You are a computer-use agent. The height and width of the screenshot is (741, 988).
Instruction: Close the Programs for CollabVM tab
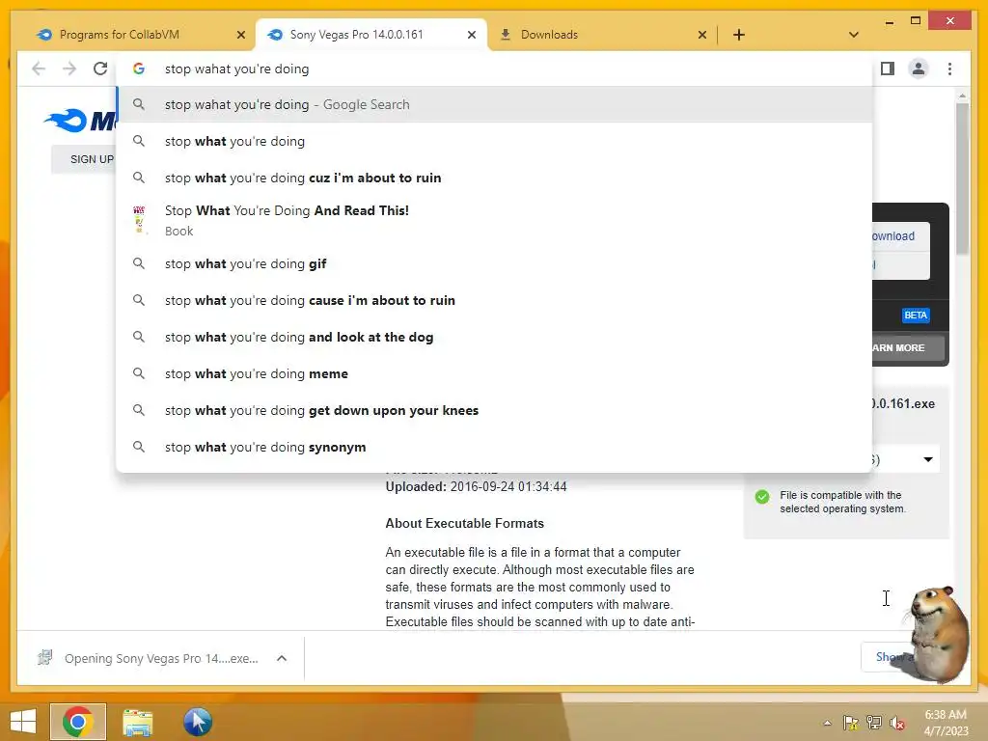click(x=240, y=35)
